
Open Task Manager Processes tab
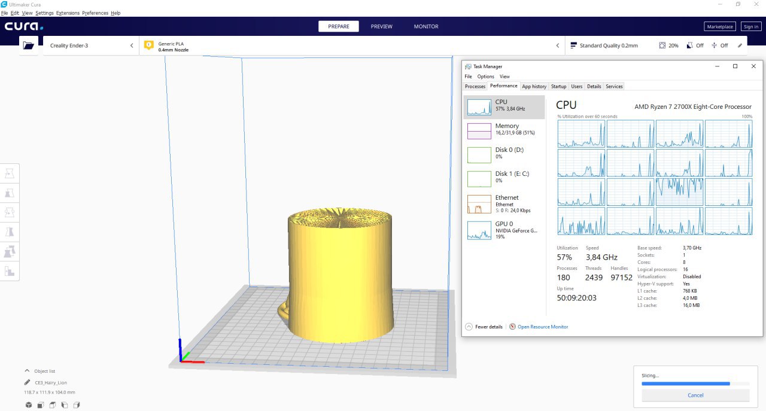[475, 87]
